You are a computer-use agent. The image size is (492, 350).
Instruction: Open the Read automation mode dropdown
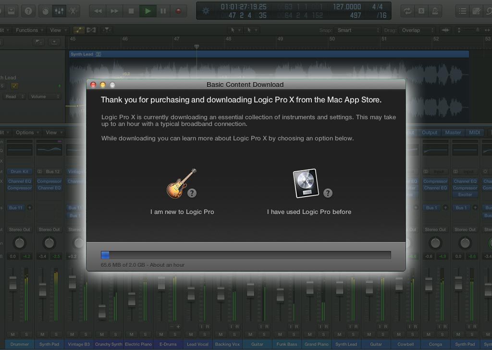tap(14, 96)
